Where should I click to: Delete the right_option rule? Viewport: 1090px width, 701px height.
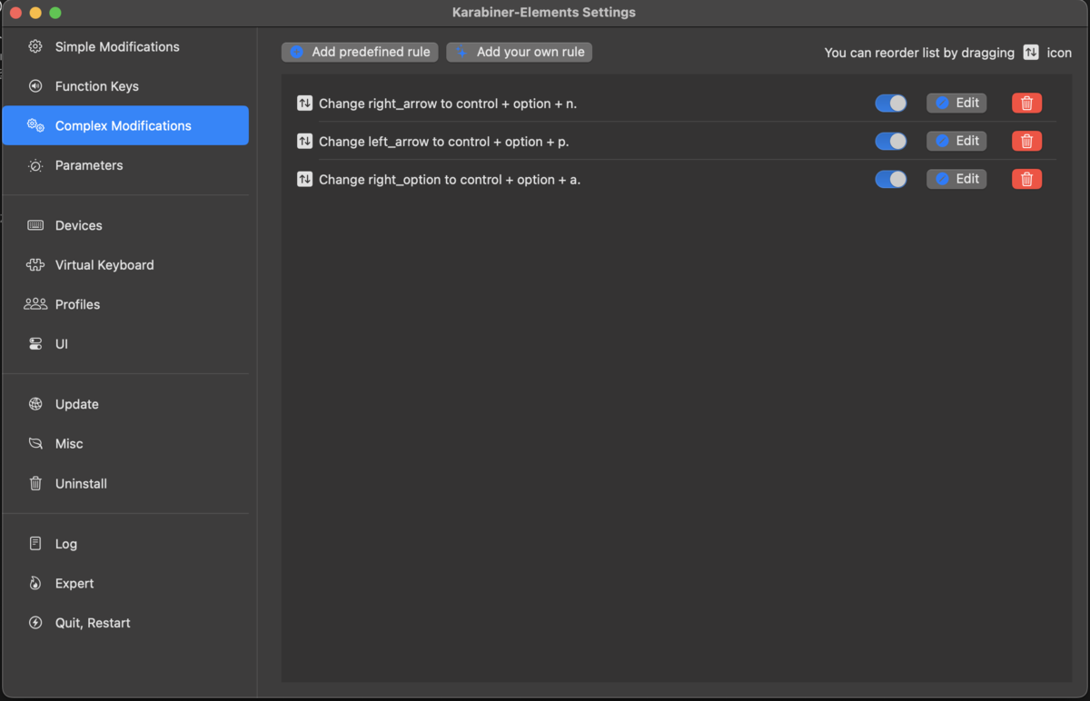[1026, 179]
